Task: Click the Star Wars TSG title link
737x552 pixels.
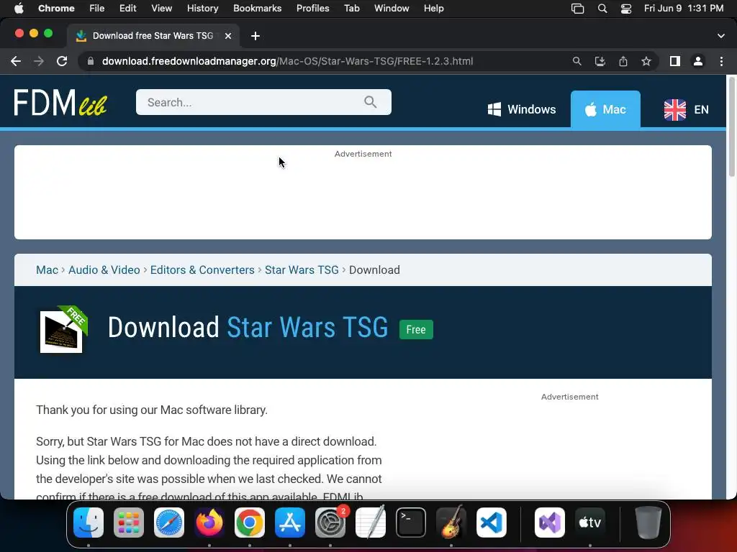Action: 307,327
